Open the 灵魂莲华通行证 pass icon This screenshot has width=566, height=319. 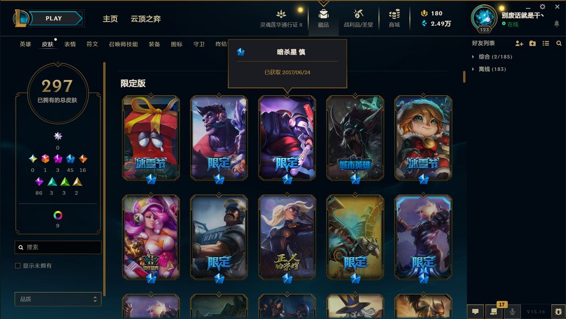[x=281, y=15]
